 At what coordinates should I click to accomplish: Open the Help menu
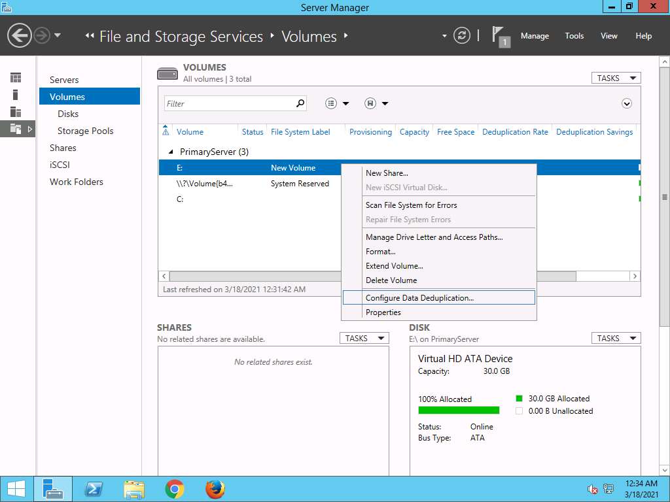tap(643, 36)
